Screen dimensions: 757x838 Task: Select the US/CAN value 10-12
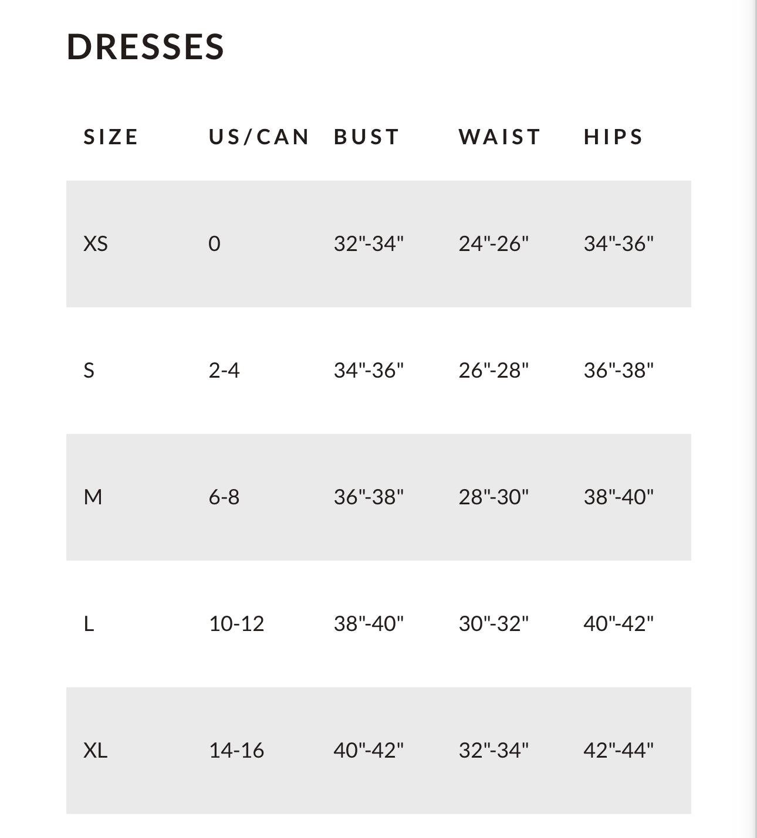pos(236,623)
